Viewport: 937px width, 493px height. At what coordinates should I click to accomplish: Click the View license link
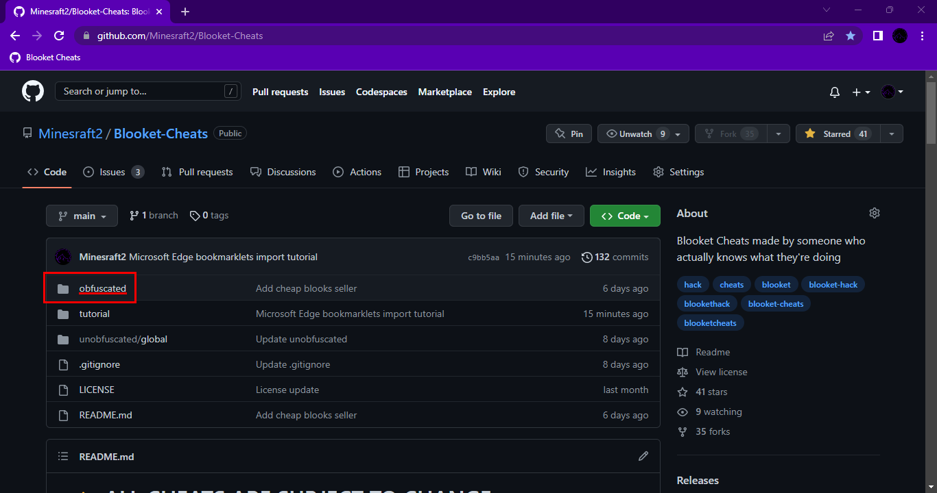[722, 372]
